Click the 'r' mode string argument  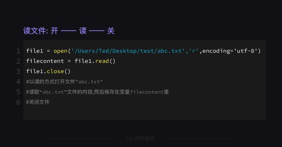click(x=194, y=51)
